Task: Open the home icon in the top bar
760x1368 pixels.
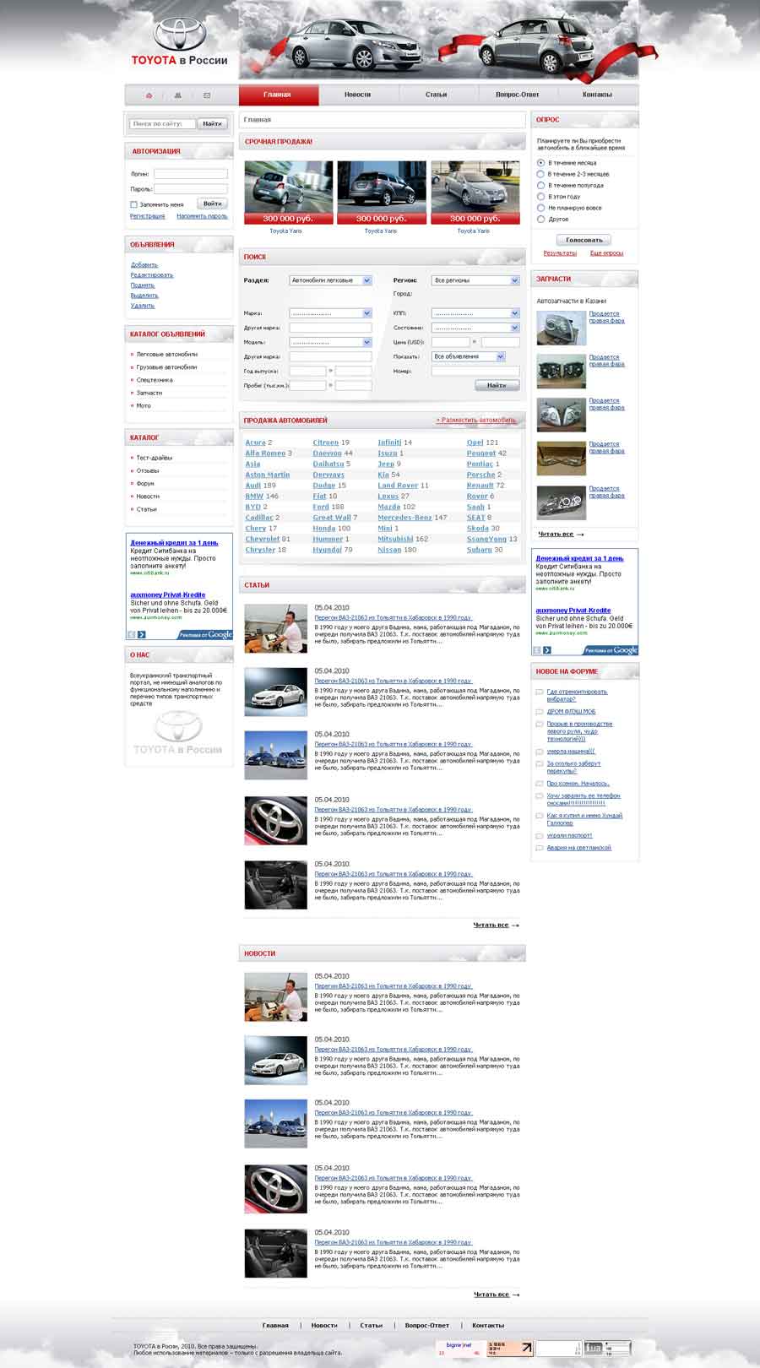Action: (x=149, y=95)
